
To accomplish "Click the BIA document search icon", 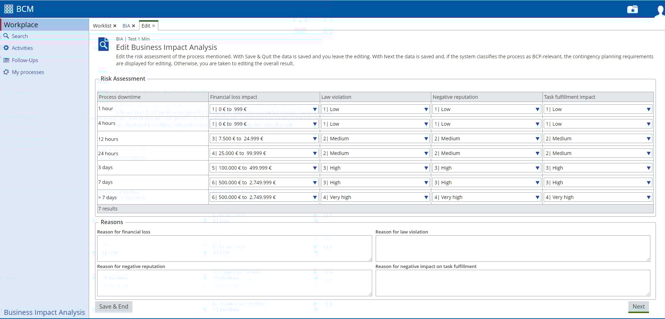I will coord(103,44).
